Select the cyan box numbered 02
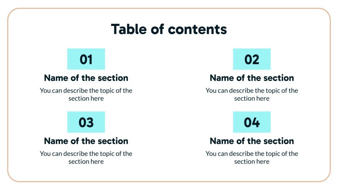This screenshot has width=338, height=190. click(x=251, y=59)
